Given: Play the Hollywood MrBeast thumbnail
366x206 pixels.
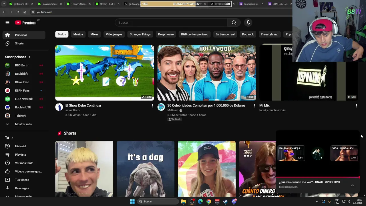Looking at the screenshot, I should [x=207, y=73].
